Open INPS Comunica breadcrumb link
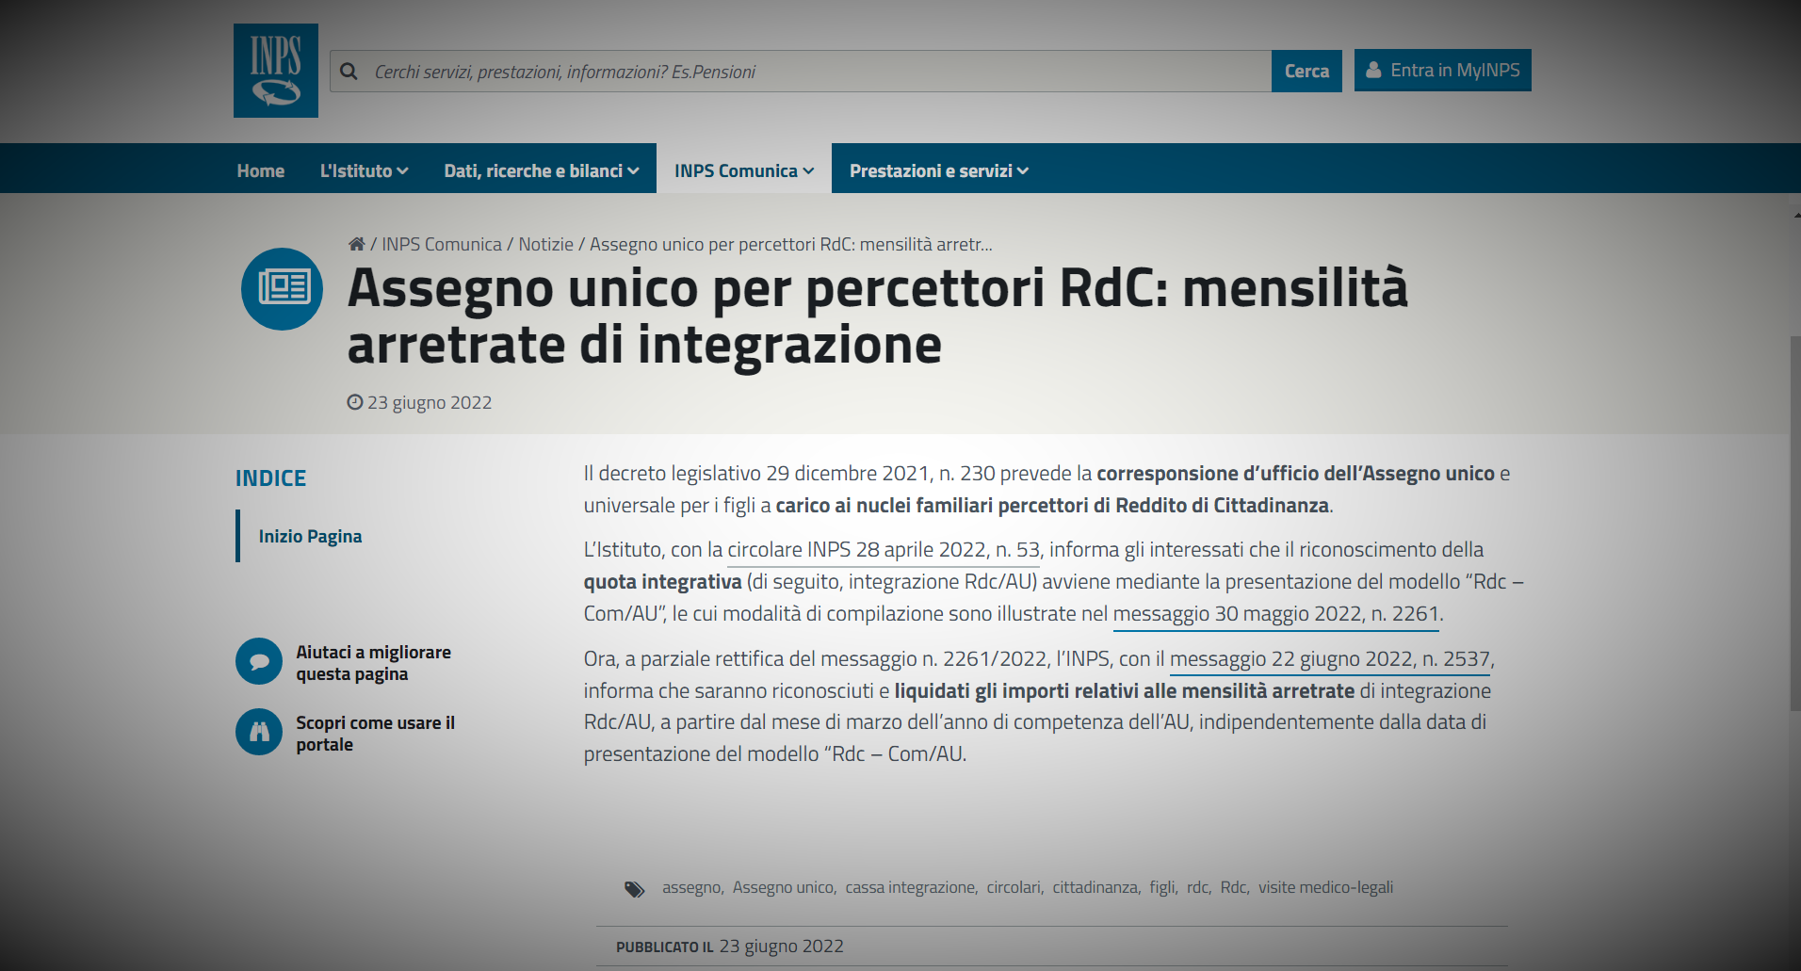 pos(442,244)
